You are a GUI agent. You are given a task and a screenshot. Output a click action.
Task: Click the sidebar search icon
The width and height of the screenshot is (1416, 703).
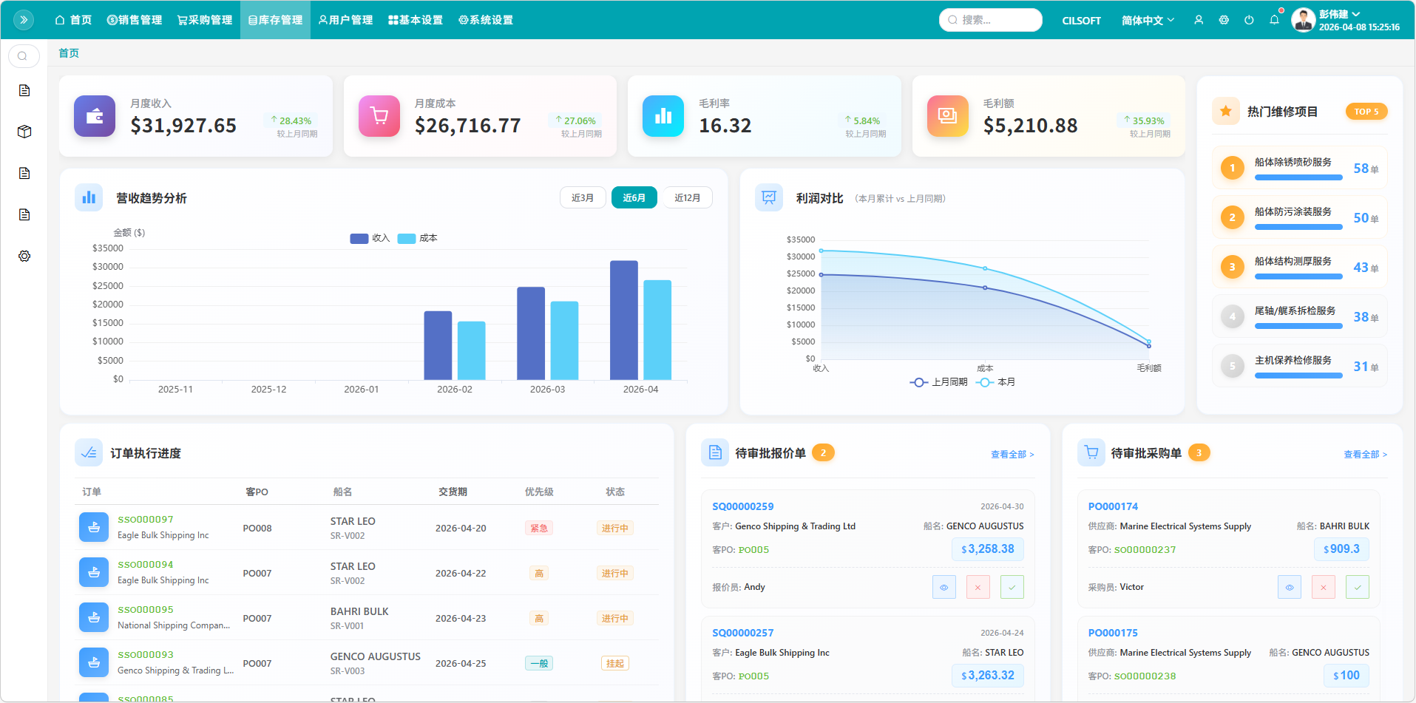[x=23, y=56]
